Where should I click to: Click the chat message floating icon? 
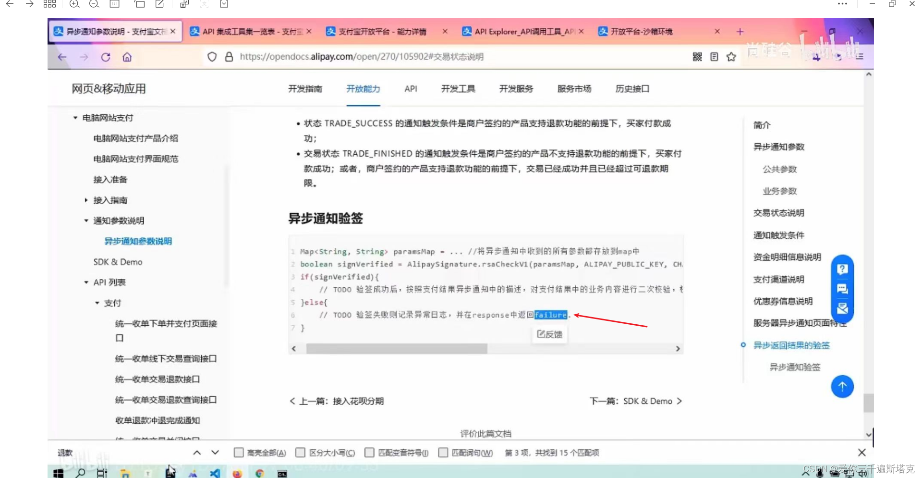[842, 289]
